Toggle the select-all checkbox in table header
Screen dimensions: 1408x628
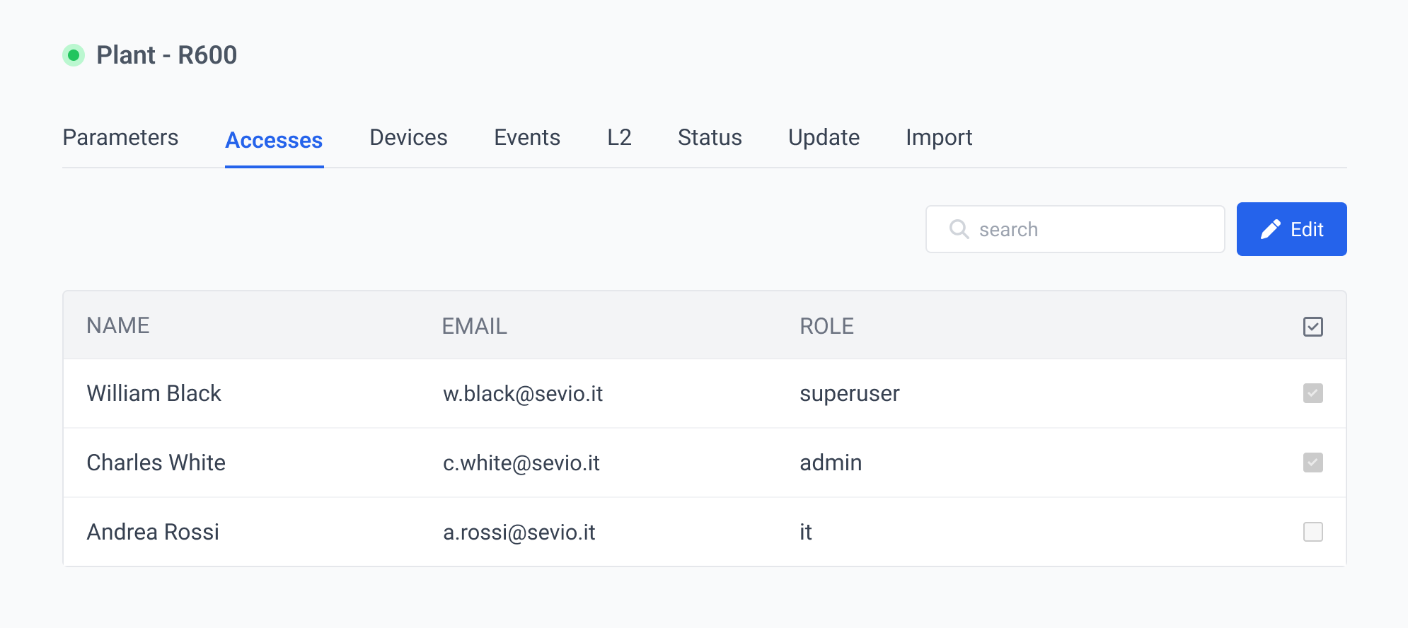(x=1312, y=327)
